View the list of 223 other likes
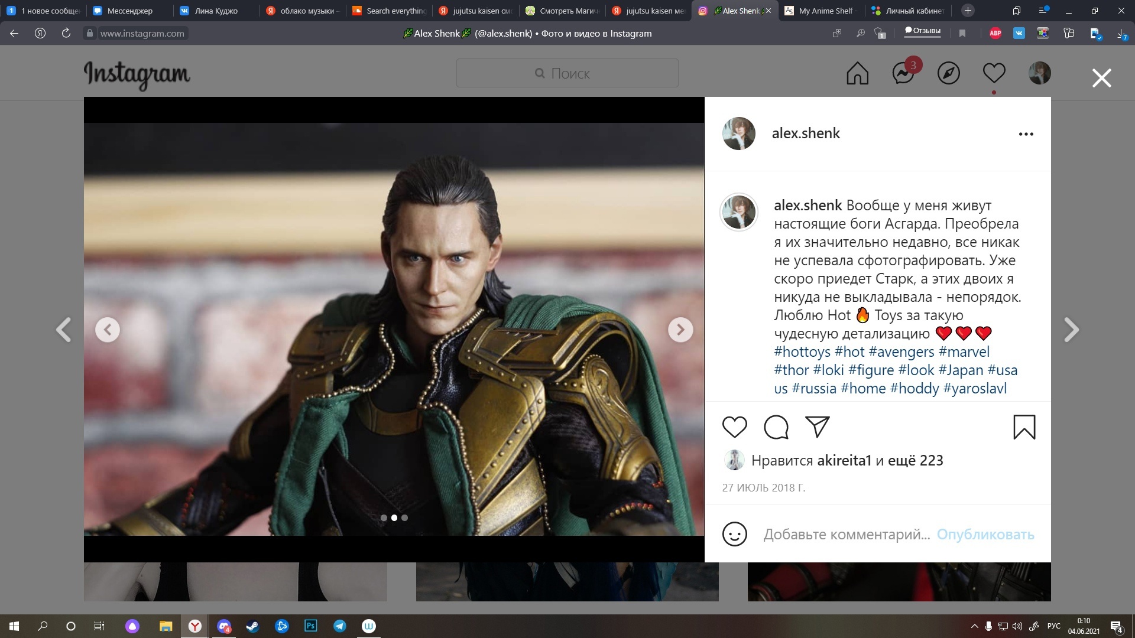The width and height of the screenshot is (1135, 638). pos(916,461)
